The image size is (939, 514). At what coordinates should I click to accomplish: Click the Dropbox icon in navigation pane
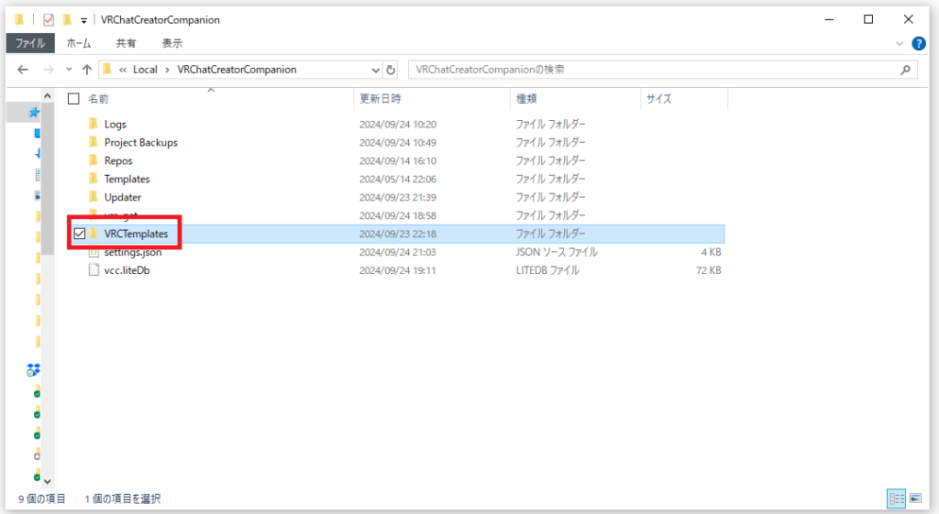point(34,370)
